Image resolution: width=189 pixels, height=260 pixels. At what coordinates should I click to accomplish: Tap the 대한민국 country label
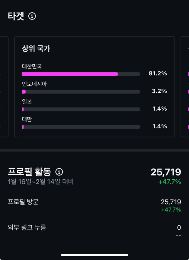tap(32, 66)
